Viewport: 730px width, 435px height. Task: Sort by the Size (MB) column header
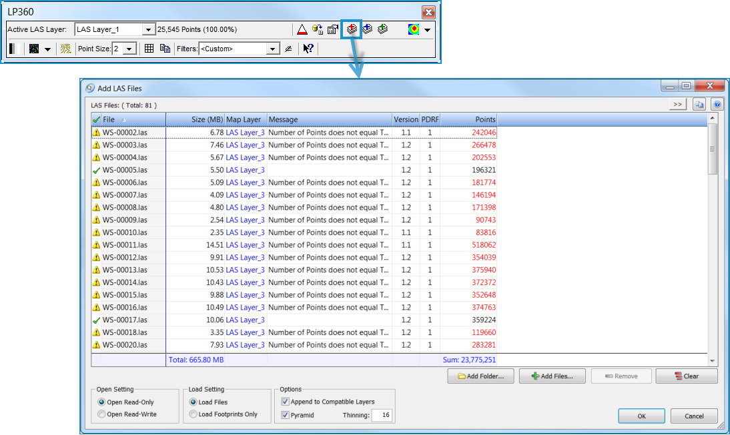click(x=195, y=119)
